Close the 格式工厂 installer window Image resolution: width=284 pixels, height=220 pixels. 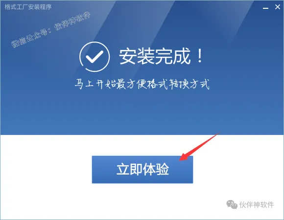(278, 7)
